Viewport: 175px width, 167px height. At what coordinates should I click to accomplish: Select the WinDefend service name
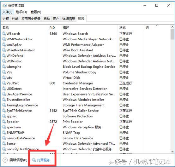click(x=15, y=55)
